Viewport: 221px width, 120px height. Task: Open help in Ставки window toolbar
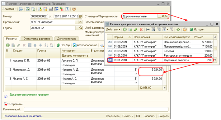point(185,30)
